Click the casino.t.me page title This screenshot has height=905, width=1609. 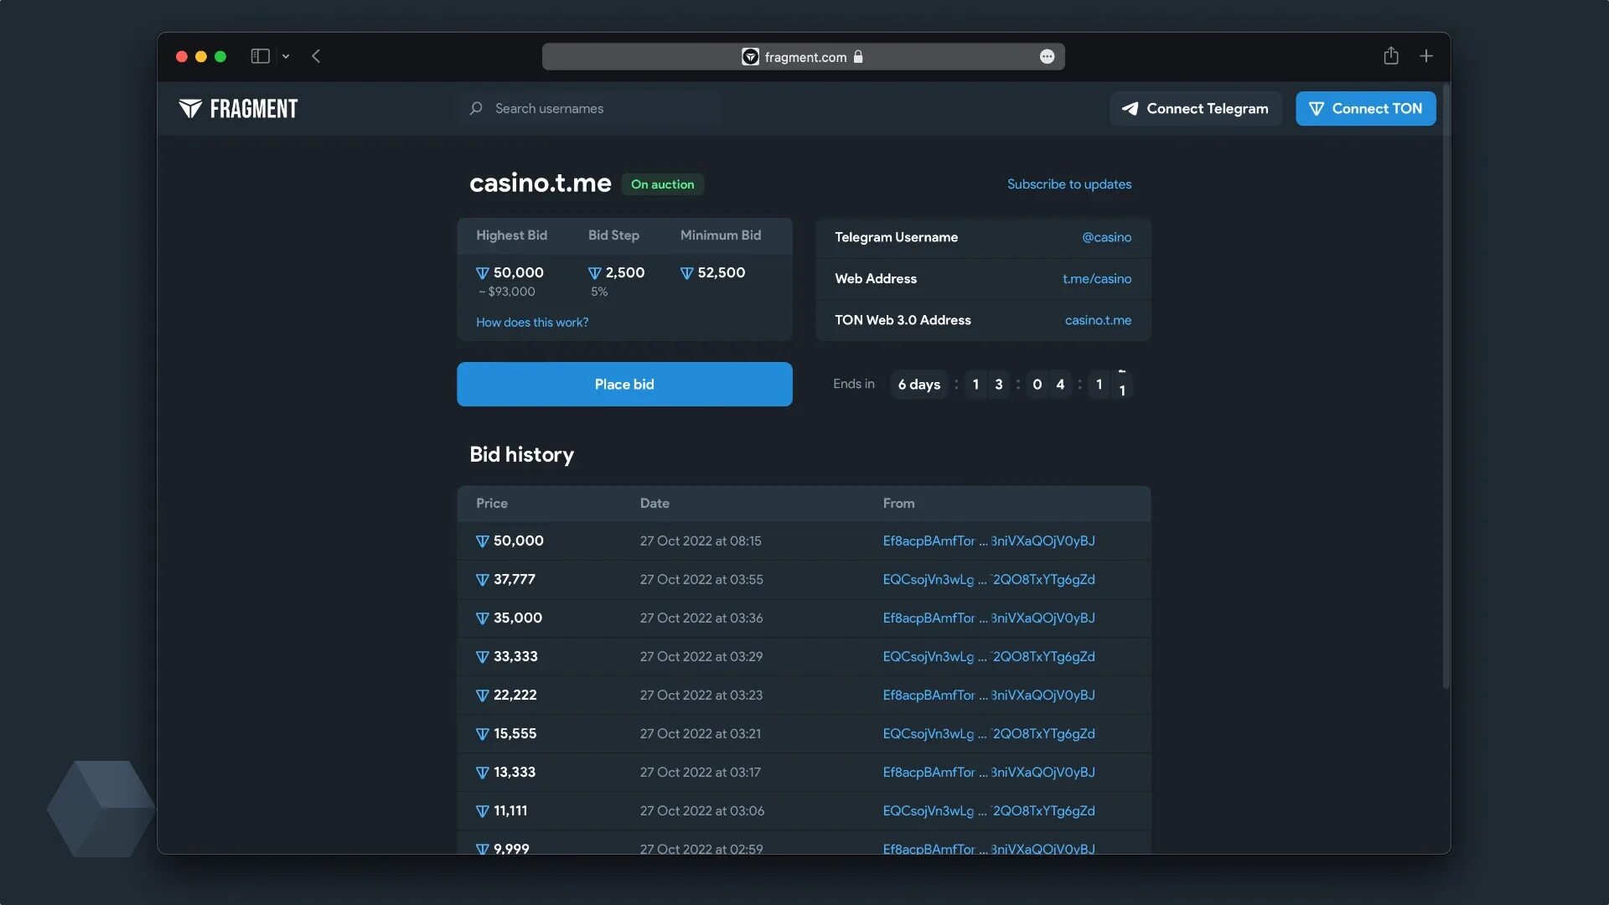541,184
